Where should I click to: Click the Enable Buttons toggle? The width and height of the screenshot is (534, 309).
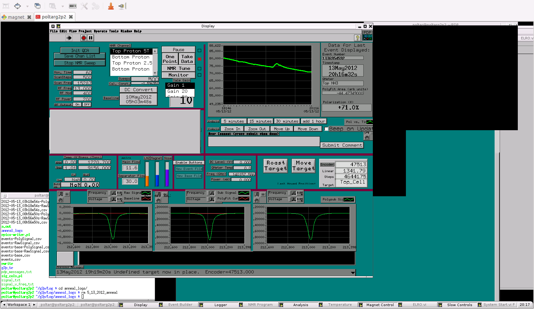point(189,162)
